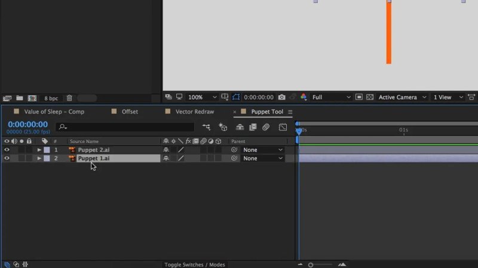Image resolution: width=478 pixels, height=268 pixels.
Task: Enable Motion Blur for the composition
Action: click(266, 127)
